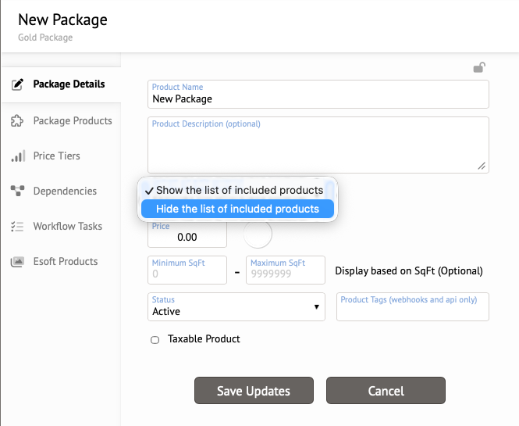The width and height of the screenshot is (519, 426).
Task: Open the Workflow Tasks section
Action: [x=62, y=226]
